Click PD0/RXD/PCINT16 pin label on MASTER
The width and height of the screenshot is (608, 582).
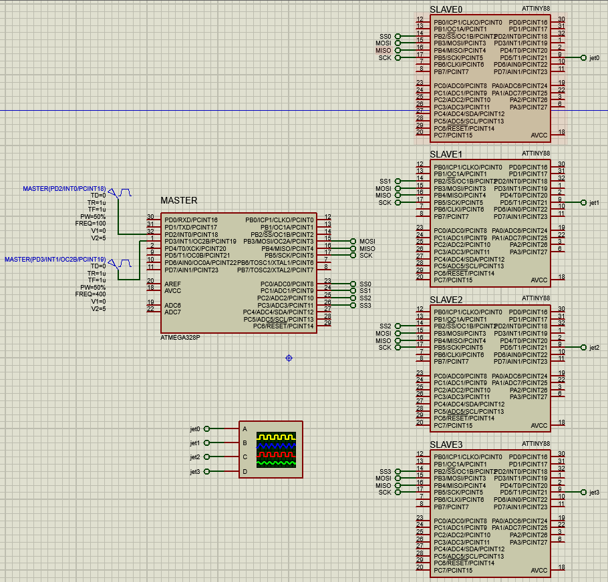(x=191, y=220)
